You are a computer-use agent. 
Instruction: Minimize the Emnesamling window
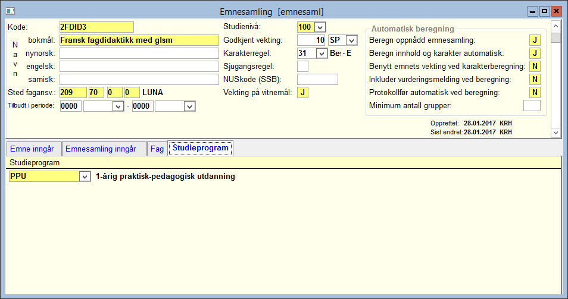click(x=532, y=11)
